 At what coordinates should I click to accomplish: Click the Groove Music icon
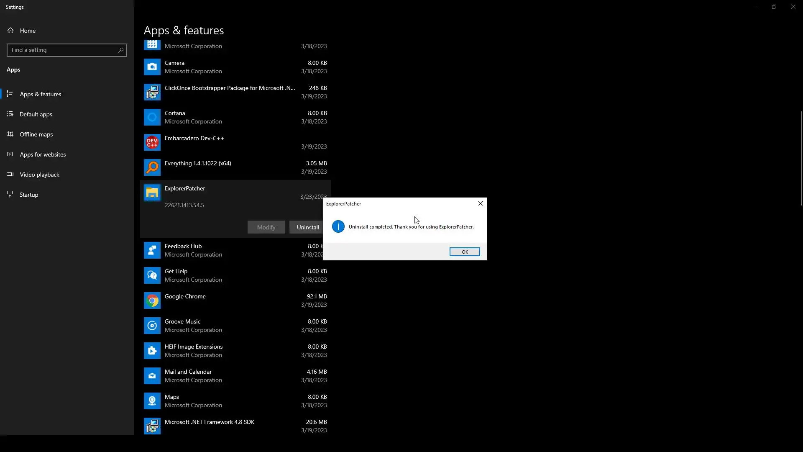(x=152, y=326)
